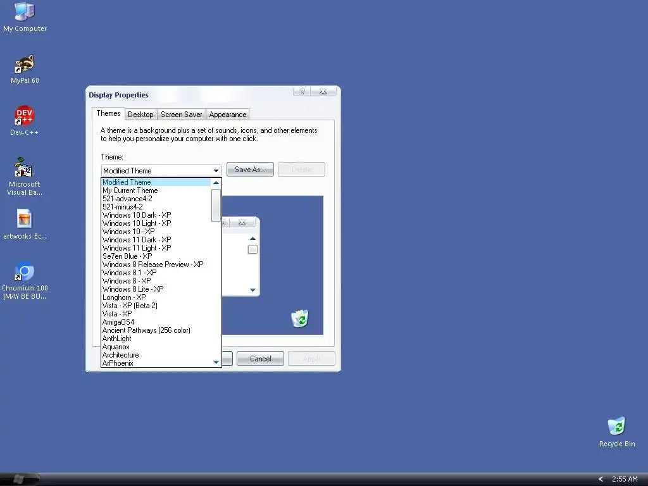Select the Microsoft Visual Basic shortcut
The height and width of the screenshot is (486, 648).
click(x=25, y=177)
